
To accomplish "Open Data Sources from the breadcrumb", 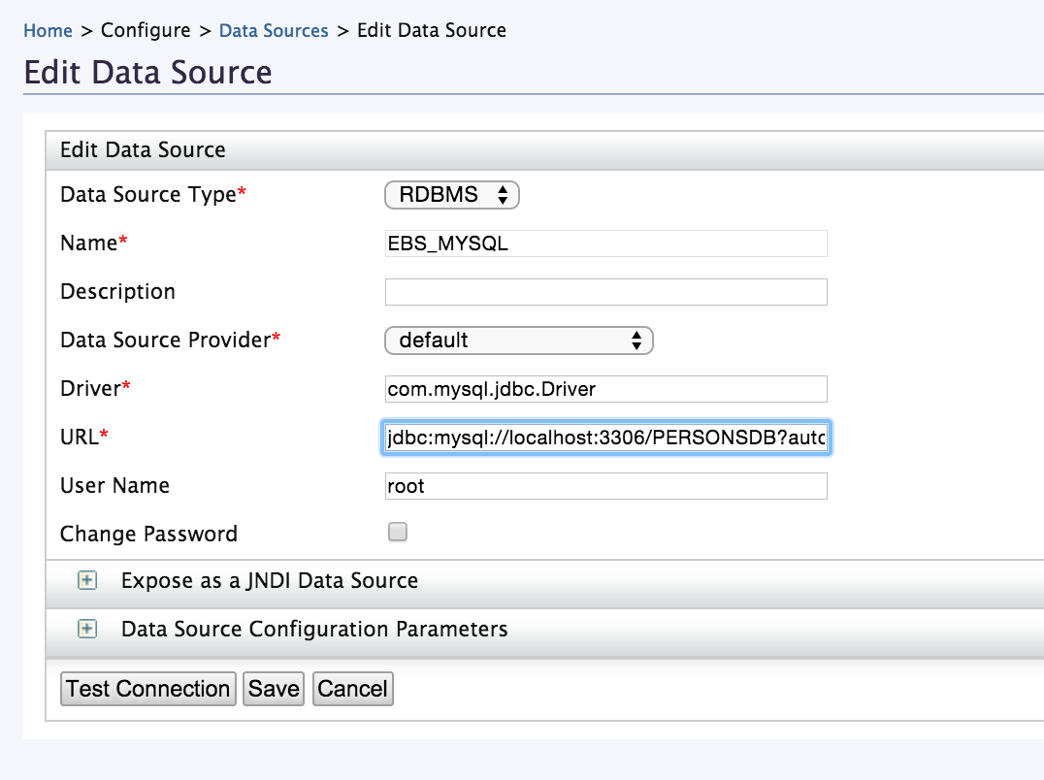I will [275, 30].
